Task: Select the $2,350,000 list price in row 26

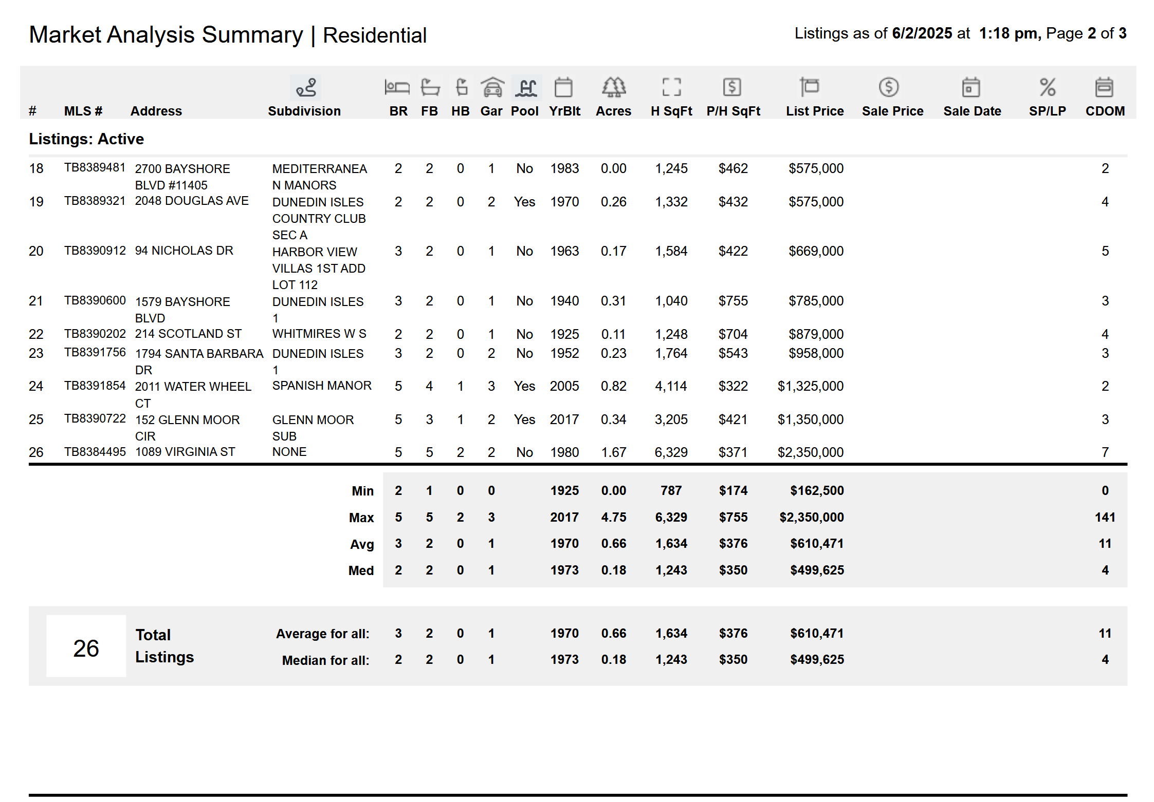Action: click(x=811, y=452)
